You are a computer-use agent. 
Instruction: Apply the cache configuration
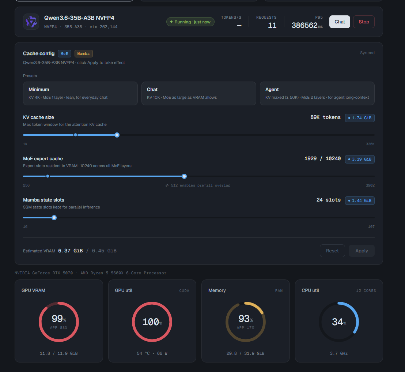[x=362, y=251]
